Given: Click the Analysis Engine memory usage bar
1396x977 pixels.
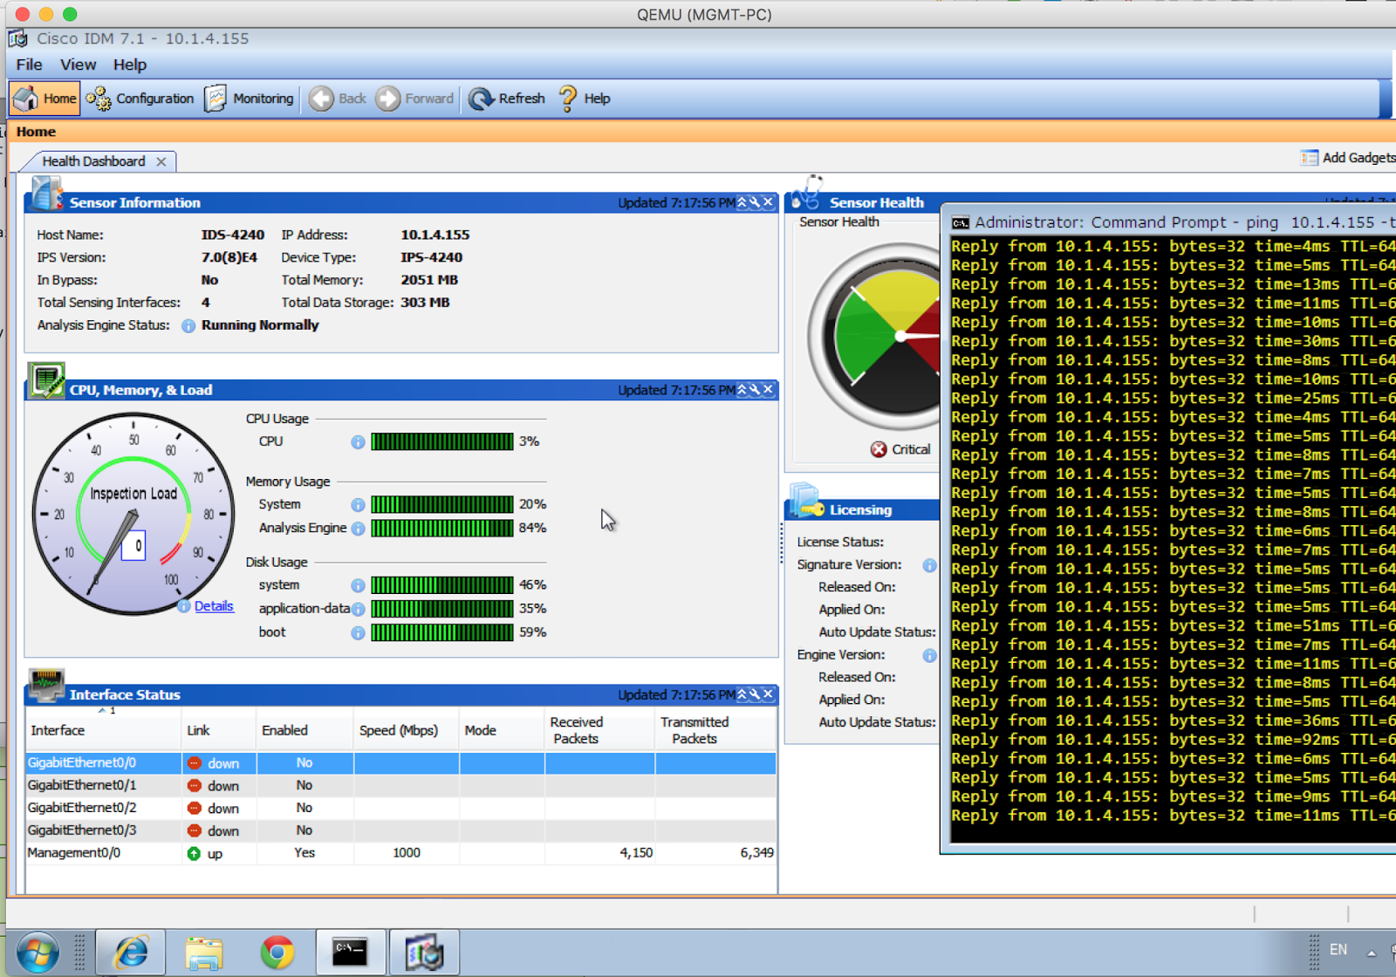Looking at the screenshot, I should (x=441, y=528).
